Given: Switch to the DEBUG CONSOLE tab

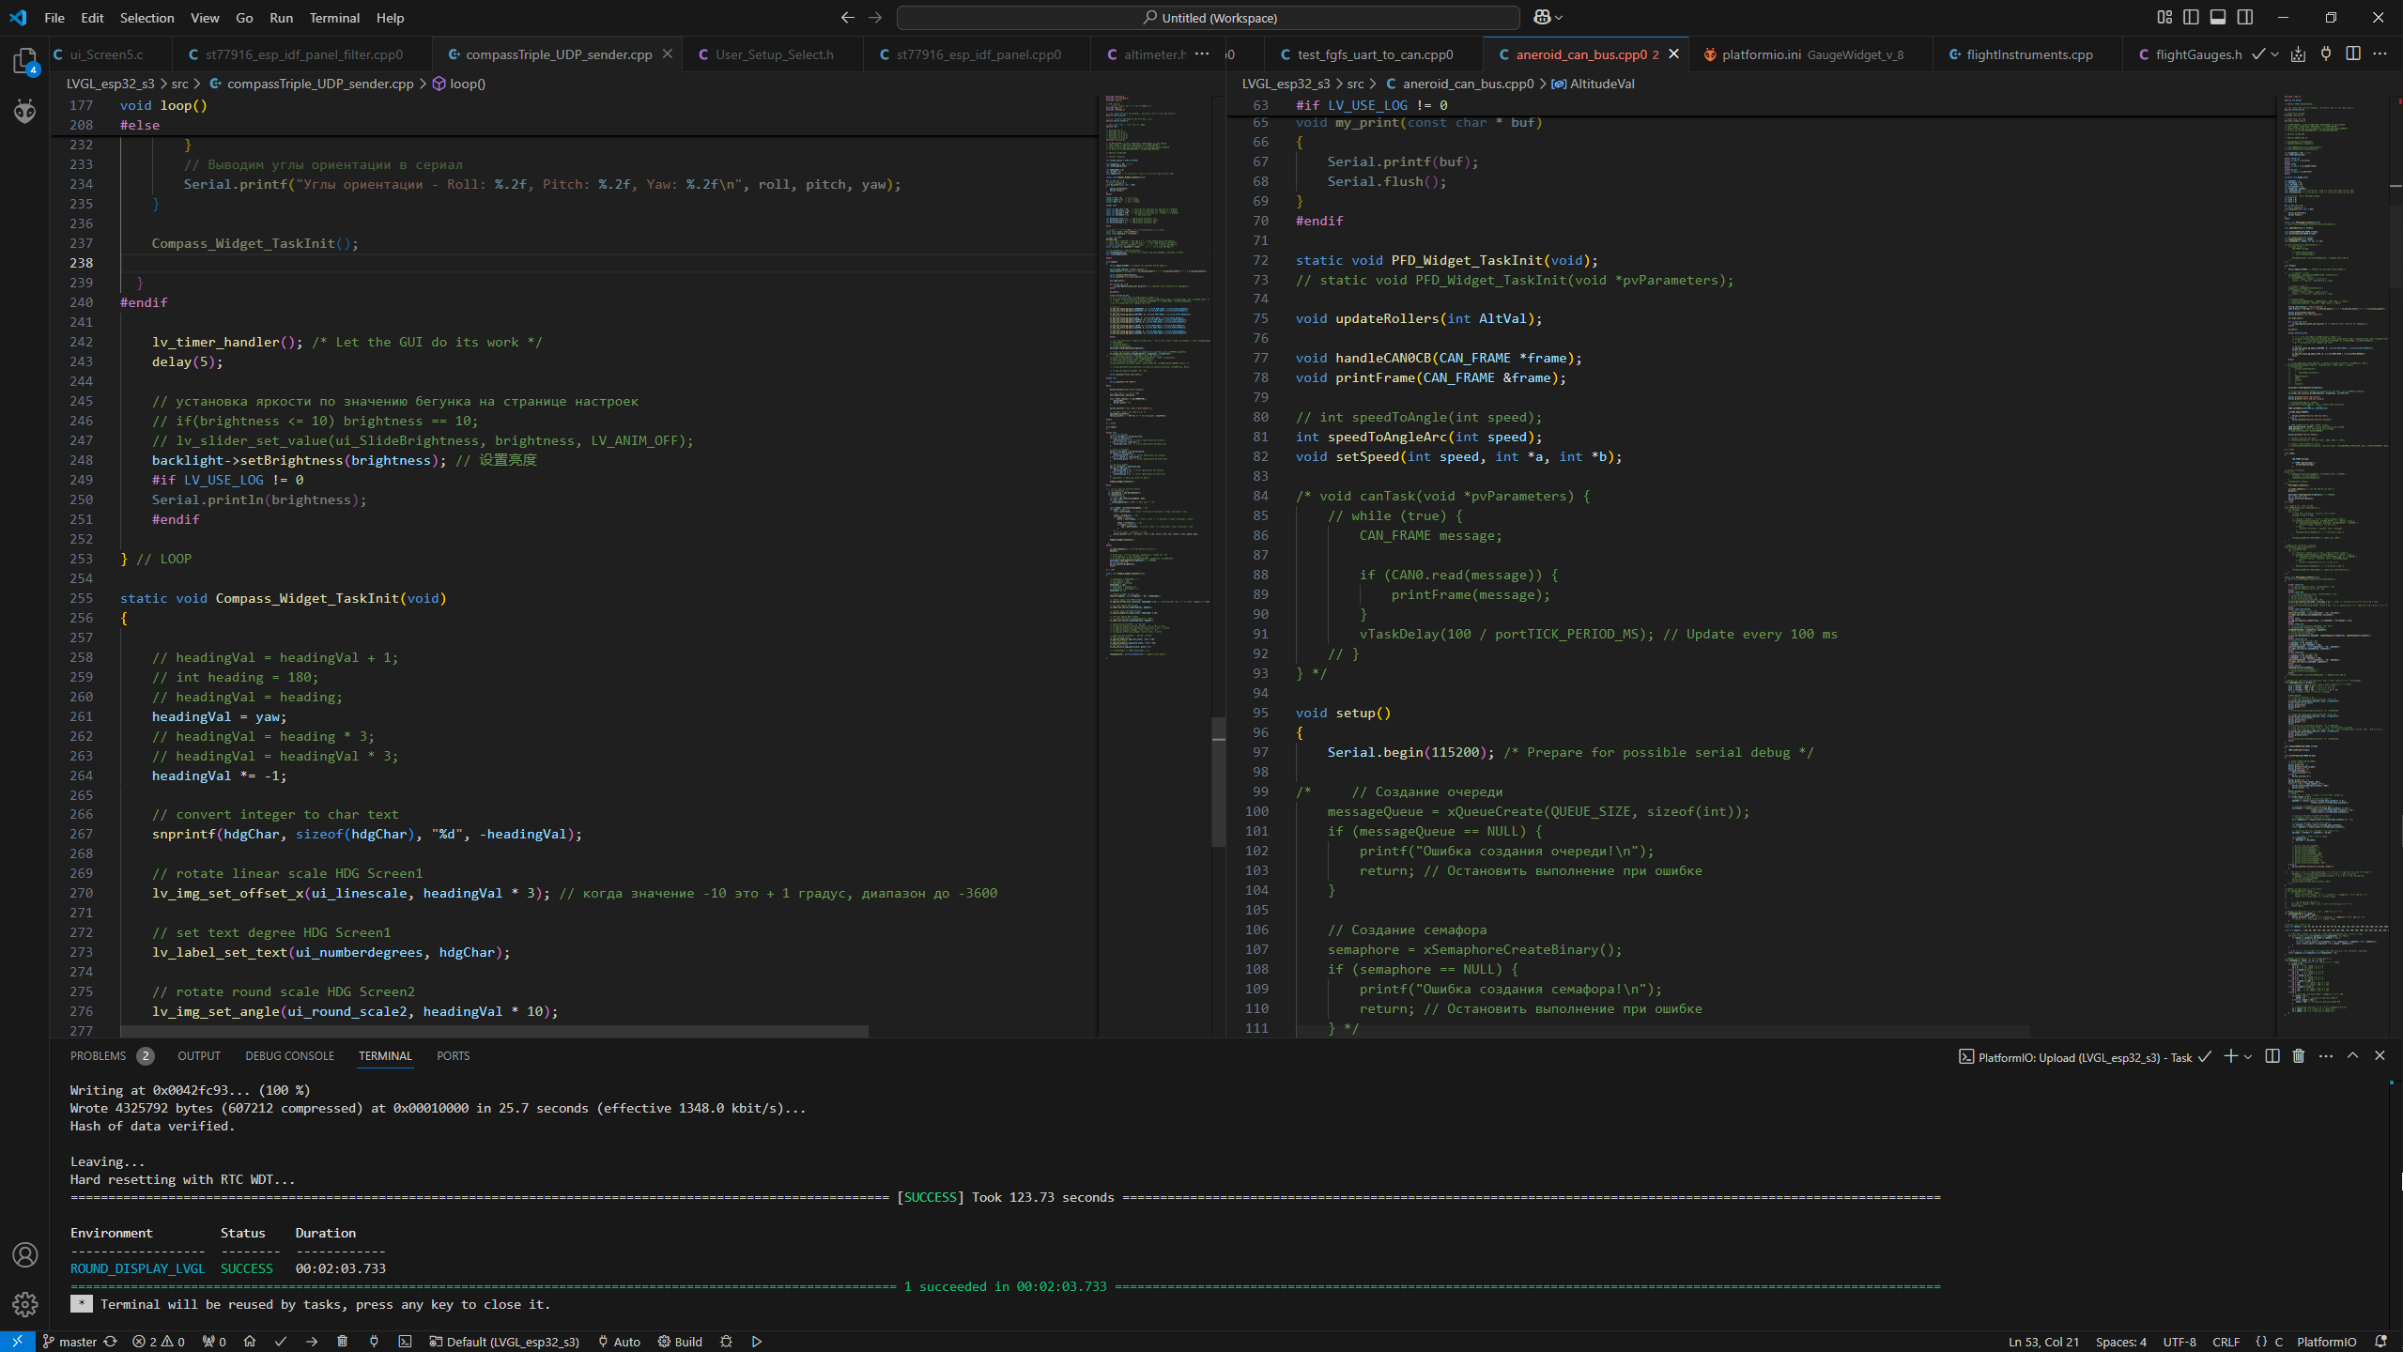Looking at the screenshot, I should pos(289,1056).
